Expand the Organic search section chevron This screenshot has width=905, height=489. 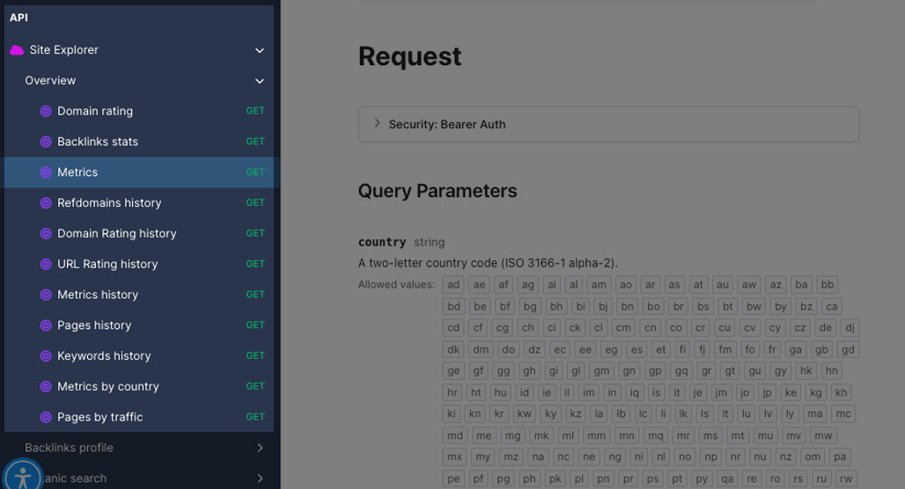coord(260,478)
